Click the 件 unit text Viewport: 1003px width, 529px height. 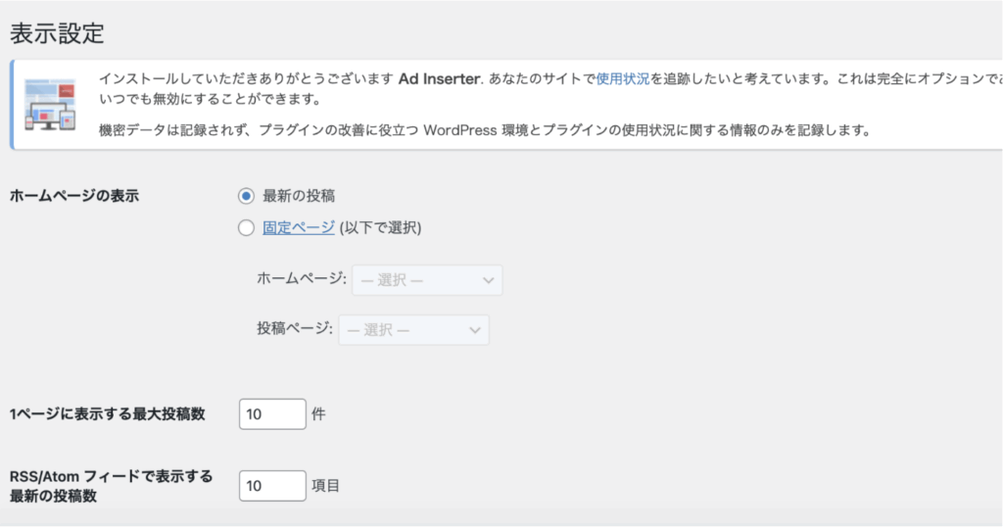[318, 414]
